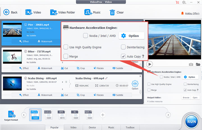Add a new format preset with plus button
The image size is (202, 130).
point(103,115)
